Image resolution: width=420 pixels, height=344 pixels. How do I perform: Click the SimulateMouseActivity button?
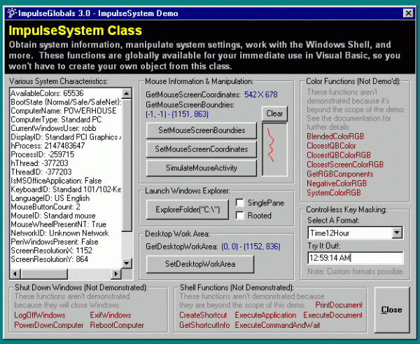202,168
